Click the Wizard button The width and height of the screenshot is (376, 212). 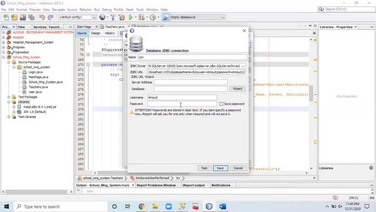237,89
